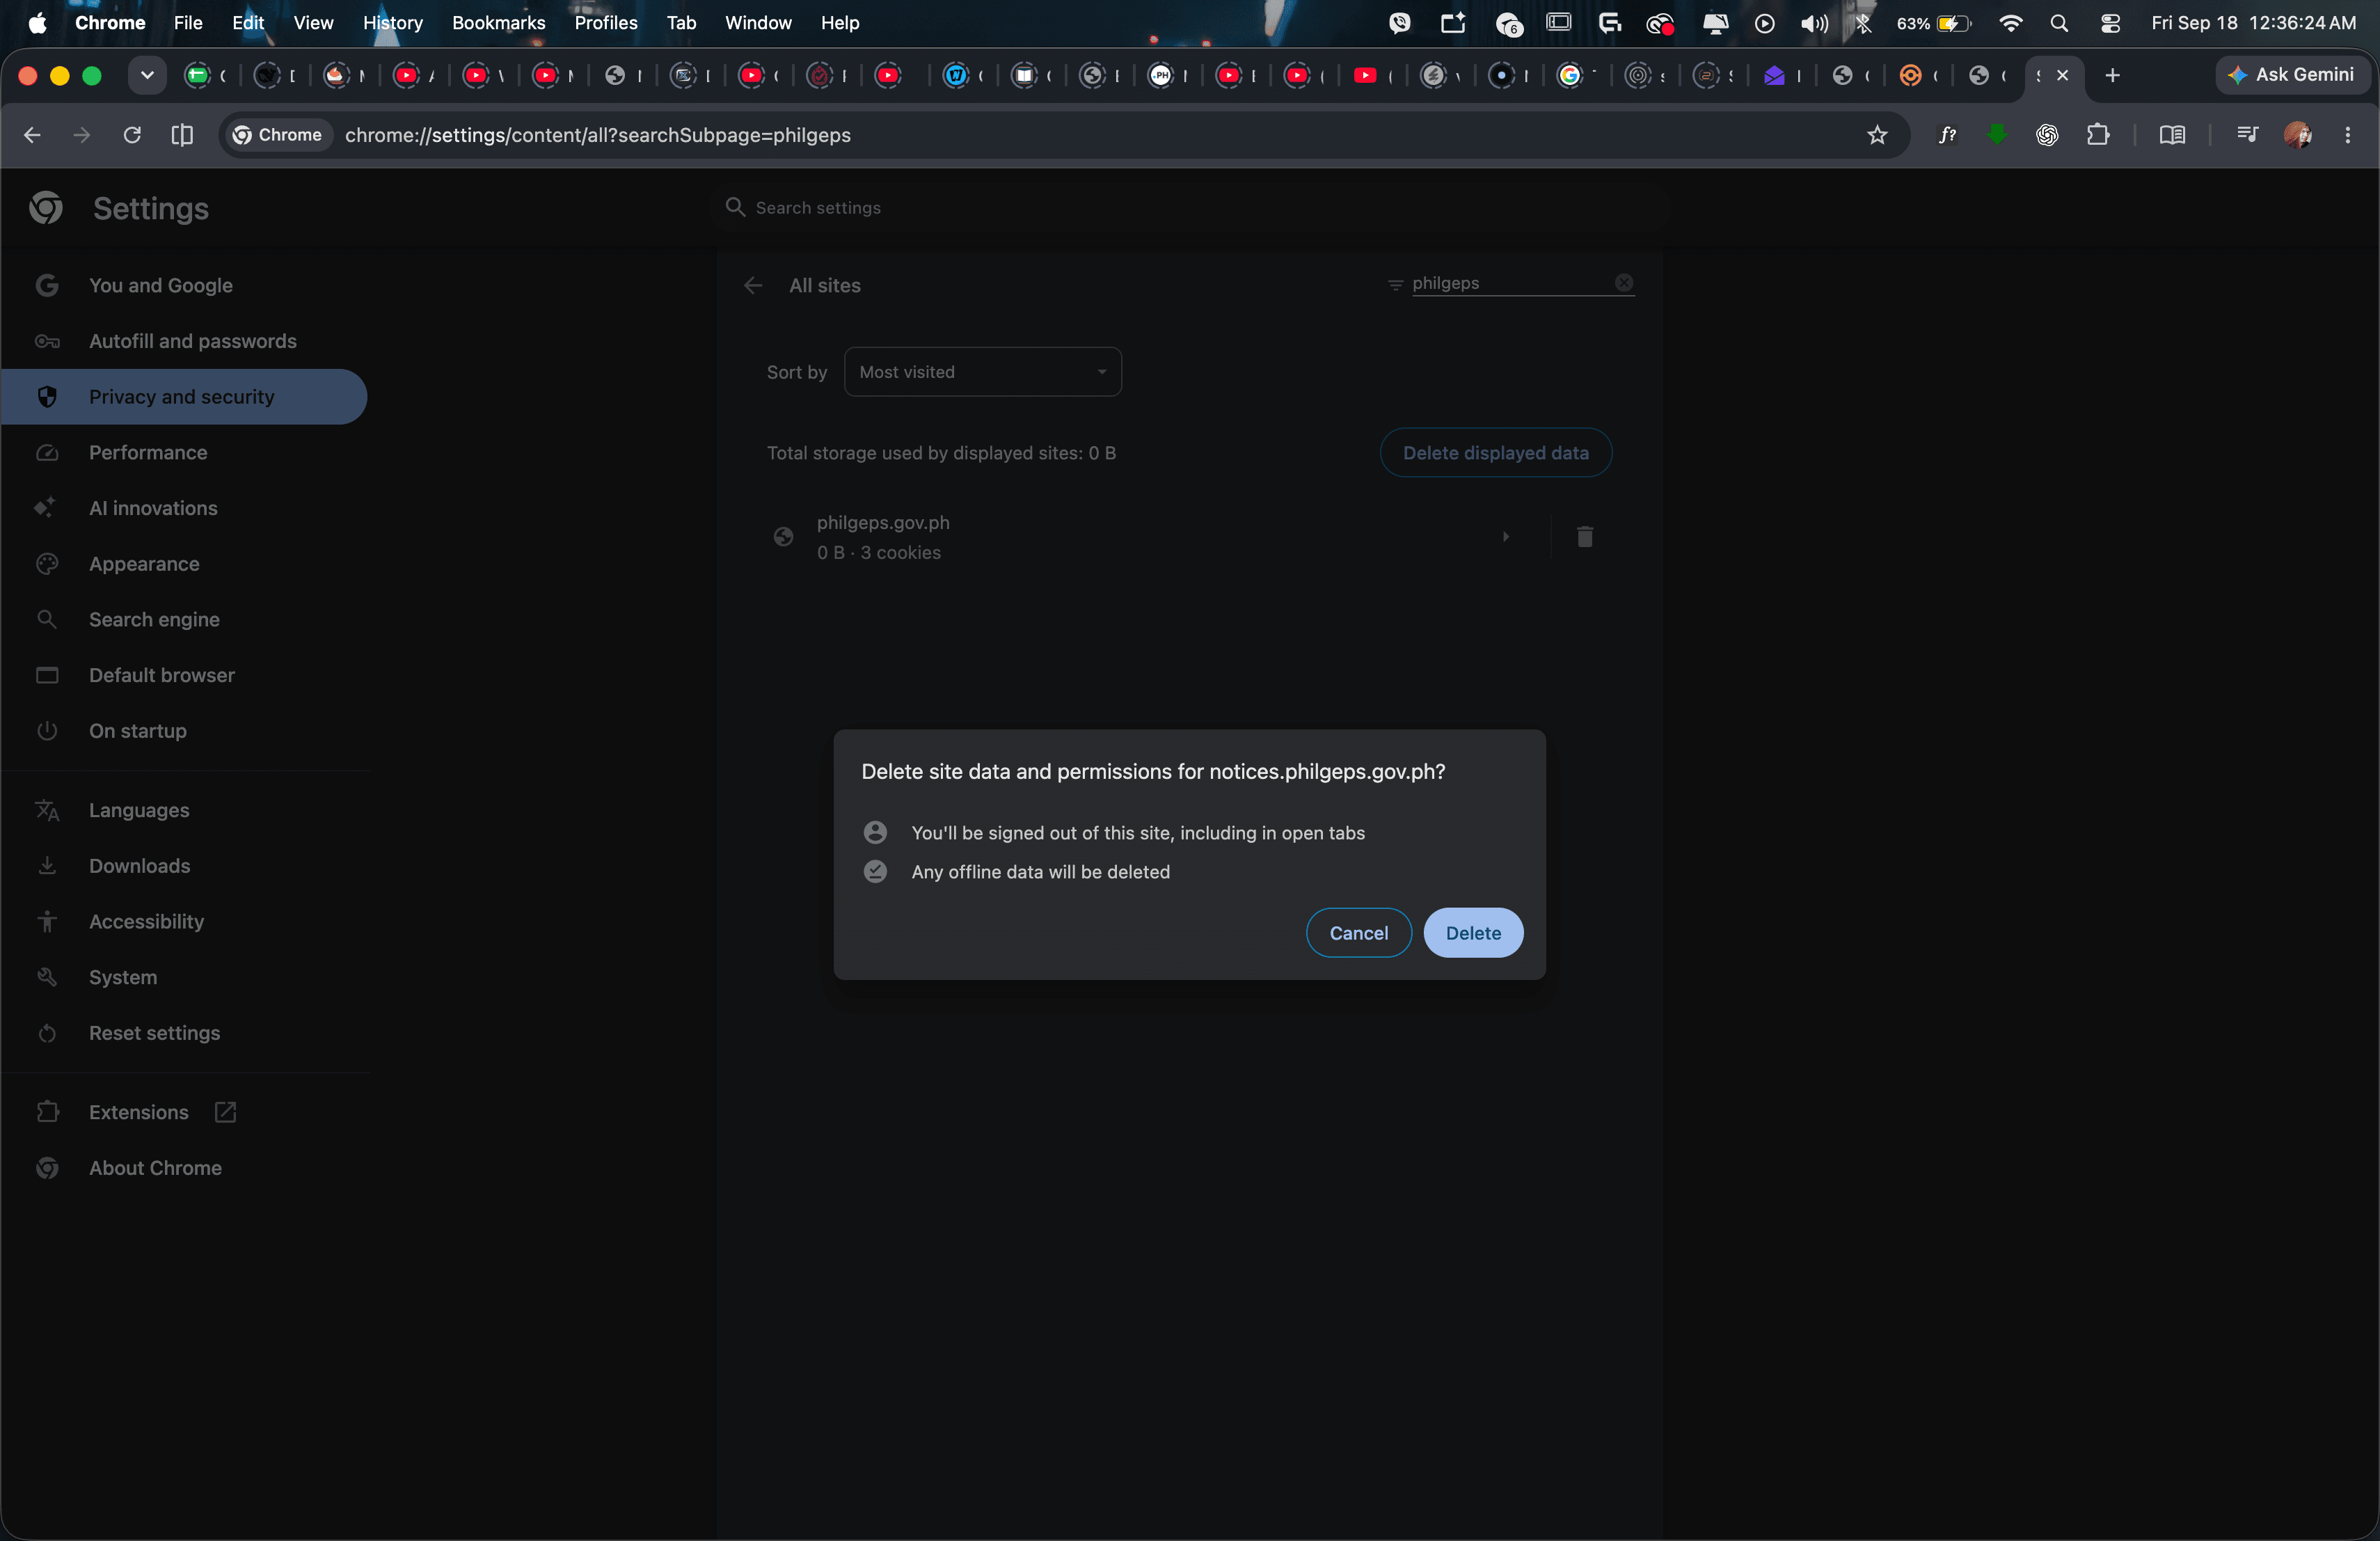Open the tab search dropdown arrow
Viewport: 2380px width, 1541px height.
coord(147,75)
